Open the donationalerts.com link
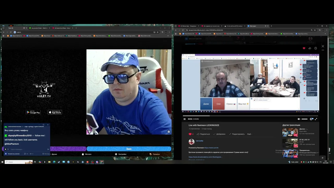The width and height of the screenshot is (334, 188). pyautogui.click(x=205, y=157)
